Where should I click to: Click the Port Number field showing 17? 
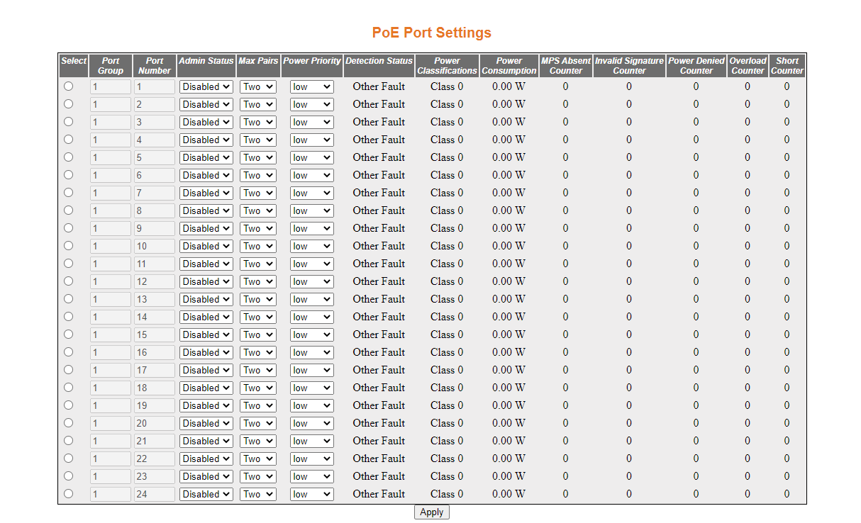point(154,370)
